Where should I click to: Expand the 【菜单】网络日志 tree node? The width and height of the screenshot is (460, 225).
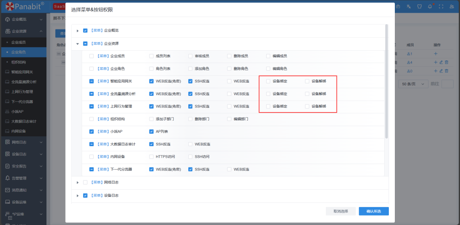(78, 182)
